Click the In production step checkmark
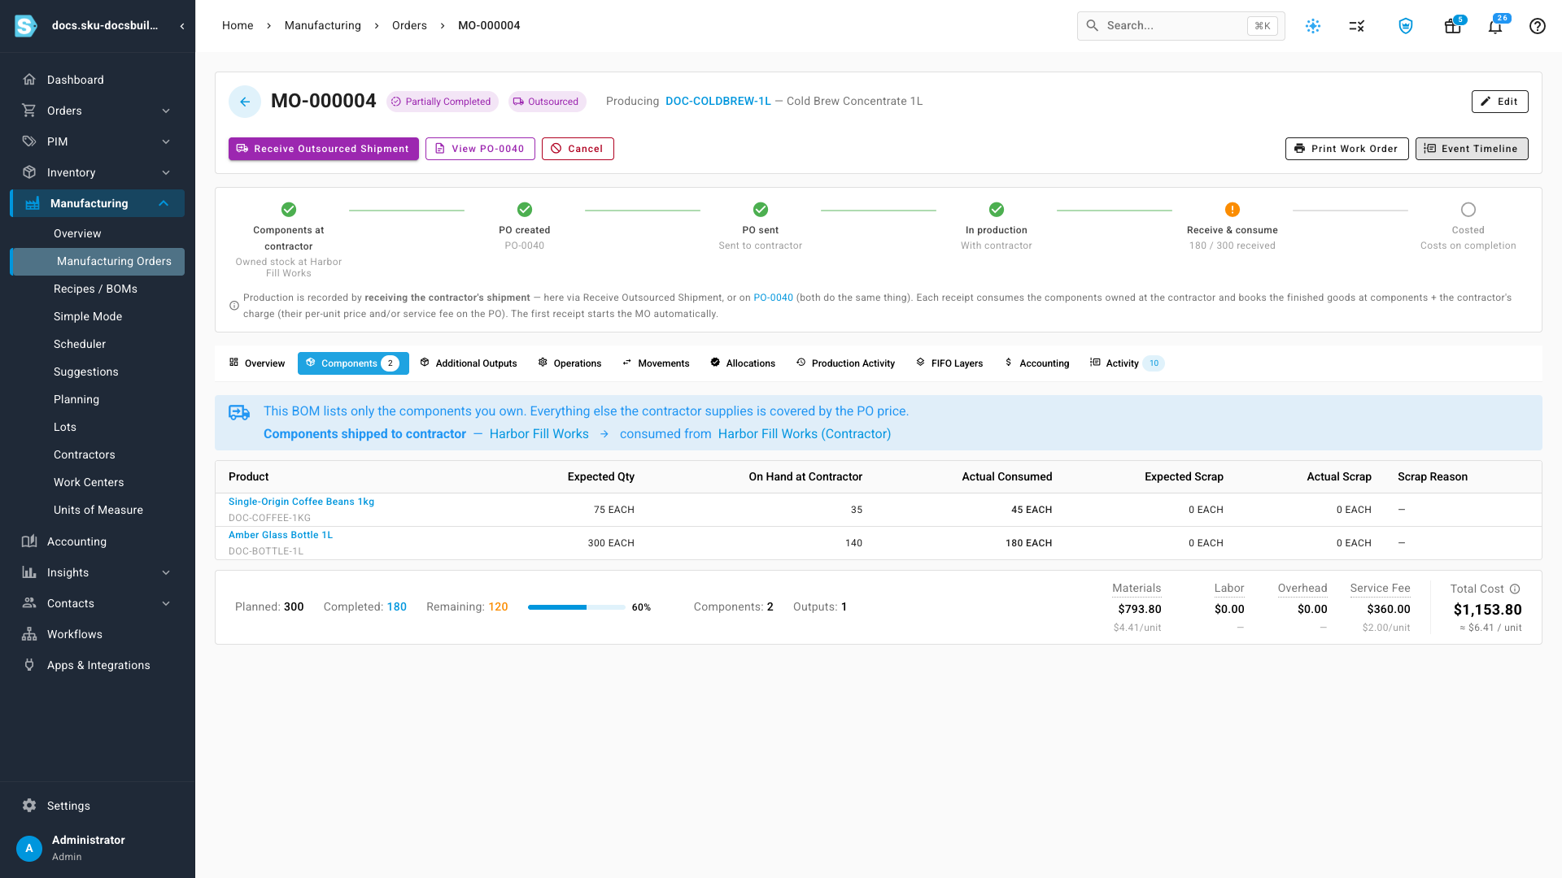The height and width of the screenshot is (878, 1562). 997,210
